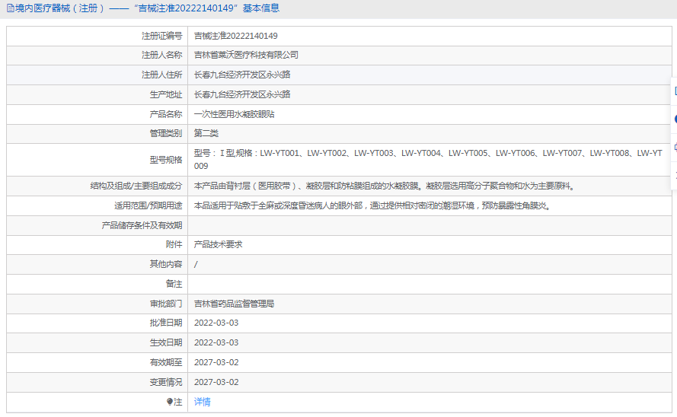Click the bulb icon beside 注 label

click(170, 402)
